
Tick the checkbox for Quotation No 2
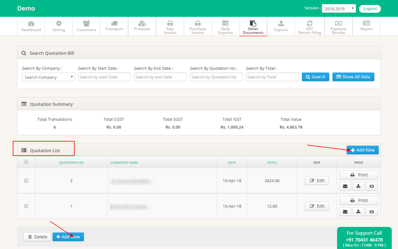tap(26, 180)
